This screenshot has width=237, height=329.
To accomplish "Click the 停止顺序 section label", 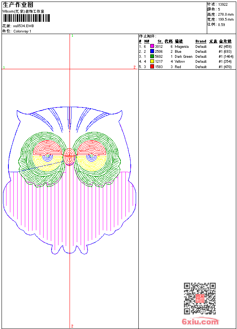I will (148, 36).
